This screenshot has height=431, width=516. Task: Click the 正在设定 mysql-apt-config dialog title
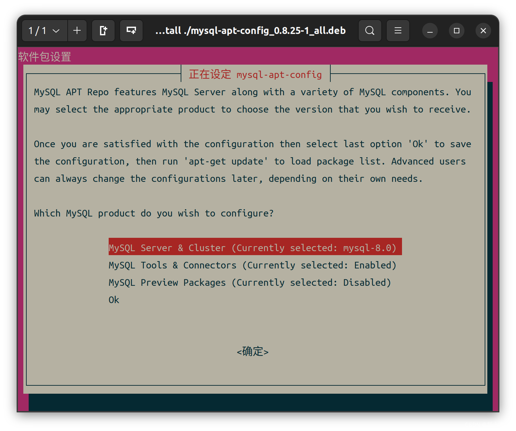[x=255, y=74]
